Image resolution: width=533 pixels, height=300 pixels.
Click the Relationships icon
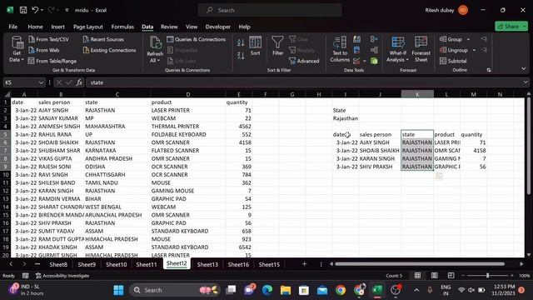coord(374,50)
